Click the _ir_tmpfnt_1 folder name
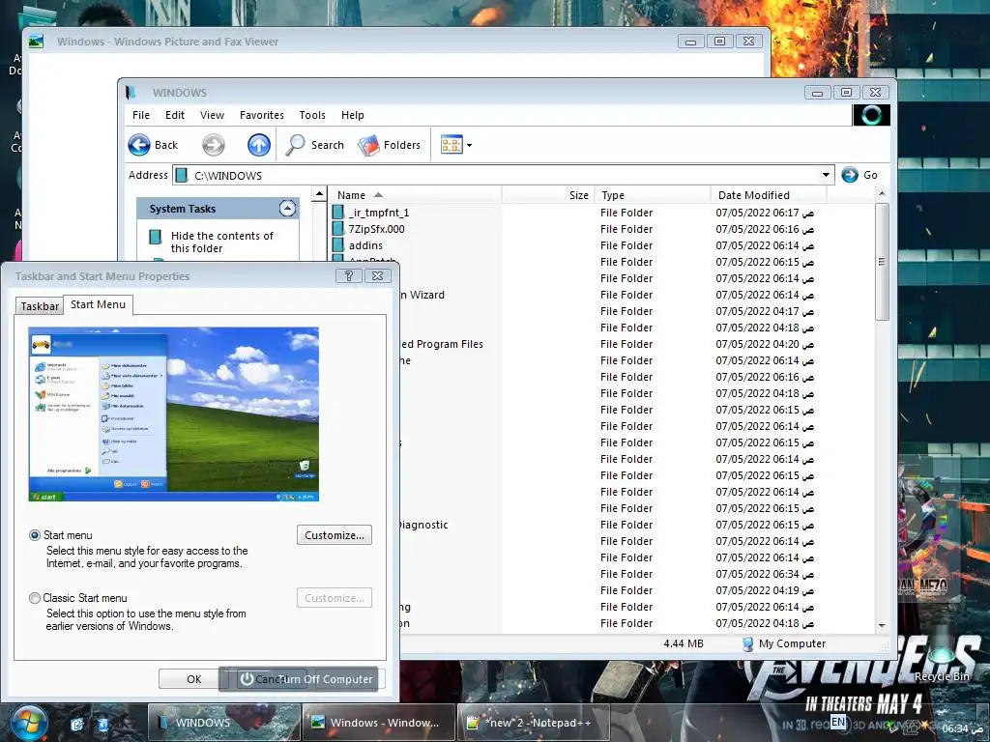Screen dimensions: 990x742 pos(379,213)
